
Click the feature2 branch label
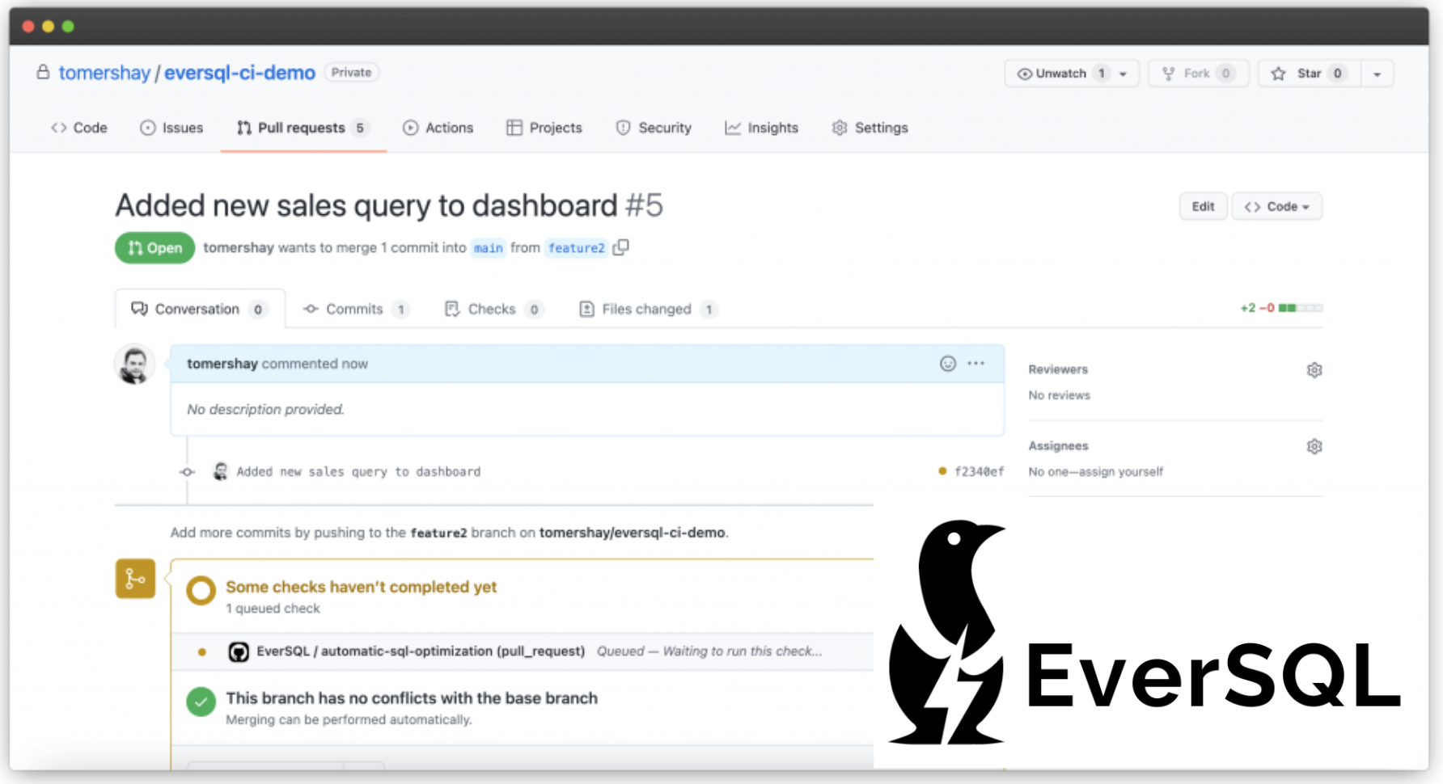[576, 248]
